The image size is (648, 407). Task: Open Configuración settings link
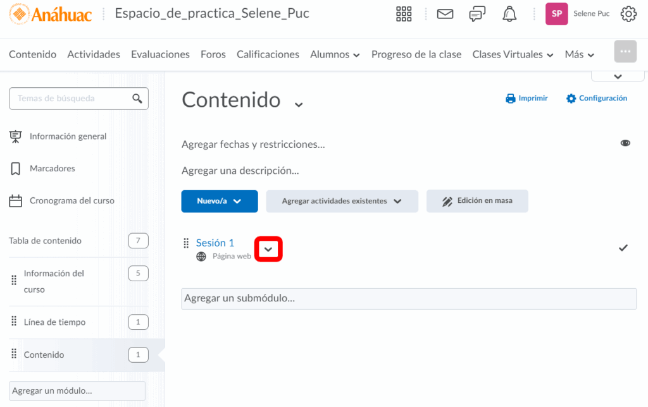(597, 99)
